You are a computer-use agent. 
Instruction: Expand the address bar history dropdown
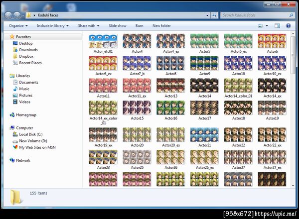click(x=207, y=15)
